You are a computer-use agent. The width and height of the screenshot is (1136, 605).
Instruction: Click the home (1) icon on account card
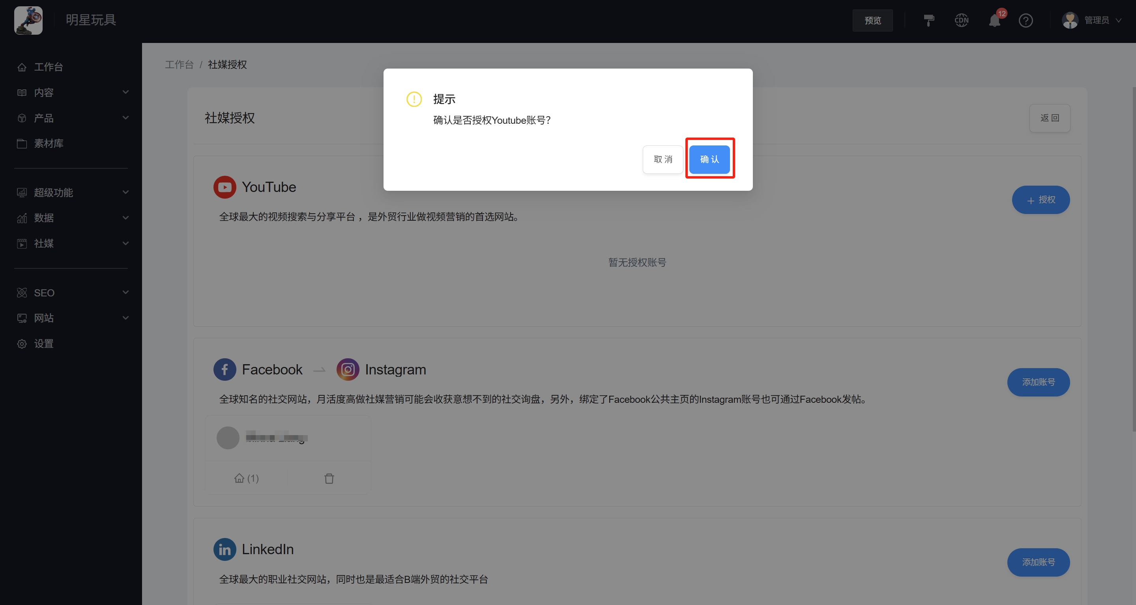pos(246,478)
